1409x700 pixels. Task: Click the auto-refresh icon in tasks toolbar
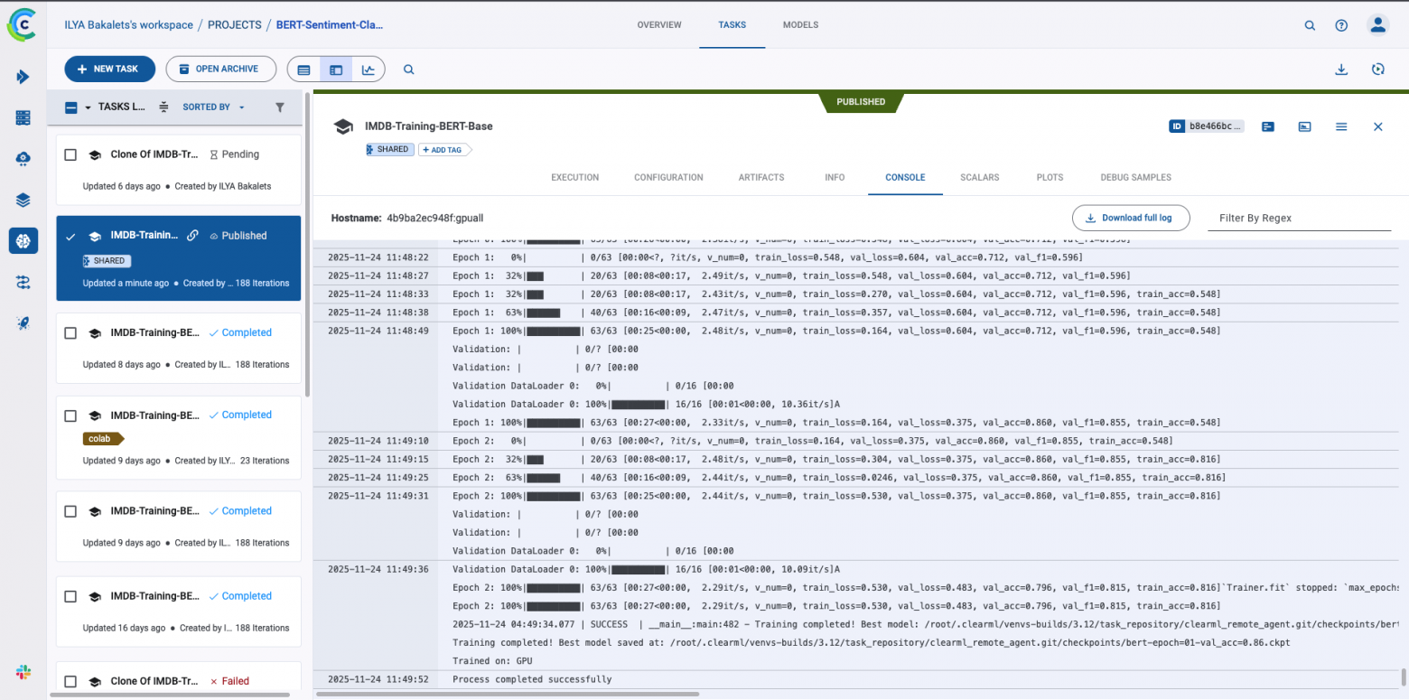[1377, 70]
